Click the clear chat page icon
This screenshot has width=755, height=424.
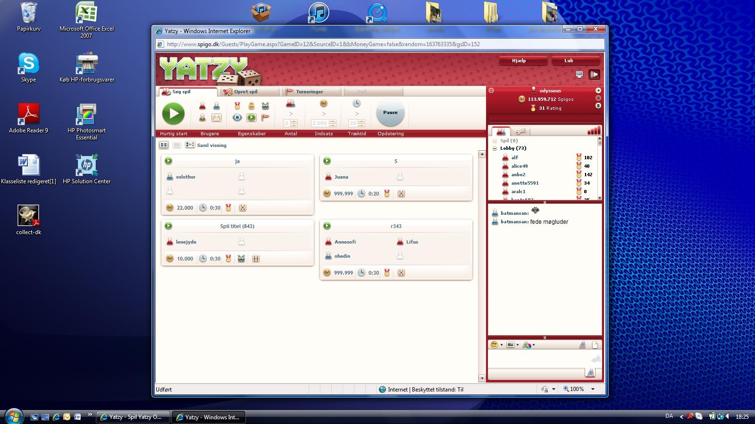pyautogui.click(x=595, y=345)
